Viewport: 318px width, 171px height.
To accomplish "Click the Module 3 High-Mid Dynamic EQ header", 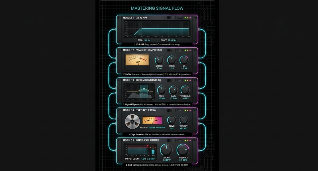I will [142, 80].
